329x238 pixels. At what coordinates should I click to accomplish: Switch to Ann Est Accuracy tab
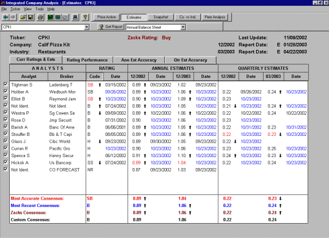click(139, 60)
